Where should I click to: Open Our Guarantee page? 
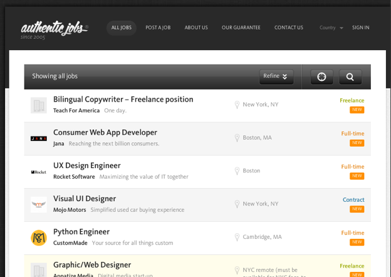[241, 28]
